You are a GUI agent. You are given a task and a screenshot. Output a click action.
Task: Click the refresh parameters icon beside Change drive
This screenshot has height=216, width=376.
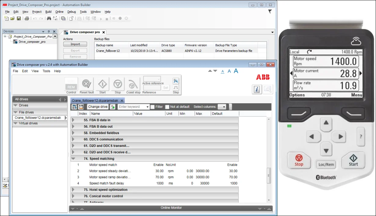coord(74,107)
